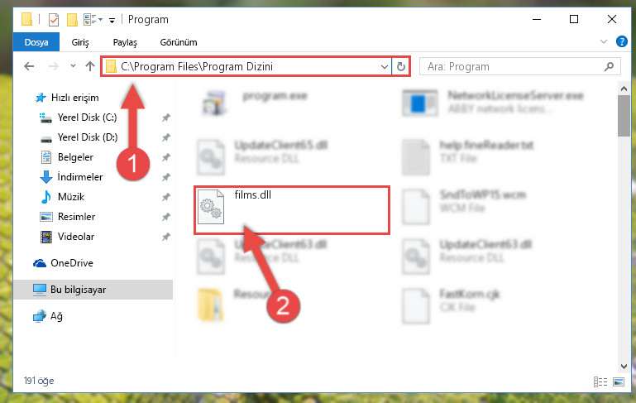Screen dimensions: 636x403
Task: Click the Ara: Program search field
Action: tap(512, 66)
